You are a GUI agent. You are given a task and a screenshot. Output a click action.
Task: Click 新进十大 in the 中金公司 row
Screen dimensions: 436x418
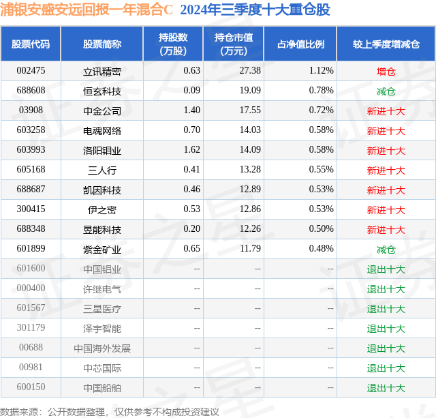pyautogui.click(x=386, y=111)
